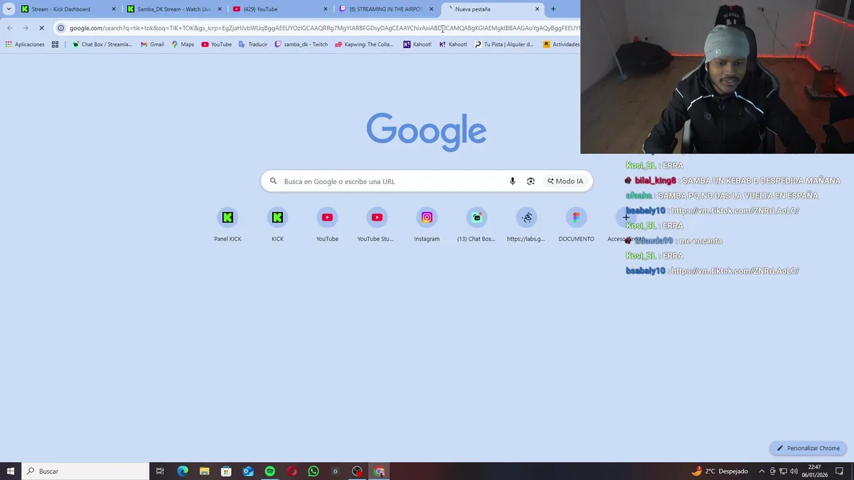This screenshot has height=480, width=854.
Task: Open Chat Box / Streamla... bookmark
Action: (102, 45)
